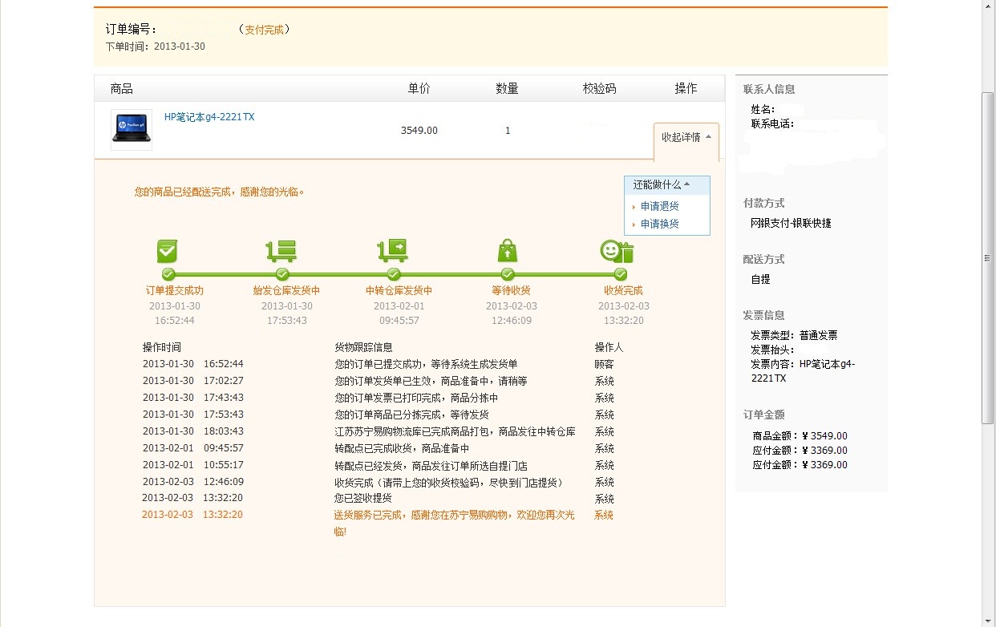The width and height of the screenshot is (996, 627).
Task: Open the HP笔记本g4-2221TX product link
Action: [x=209, y=117]
